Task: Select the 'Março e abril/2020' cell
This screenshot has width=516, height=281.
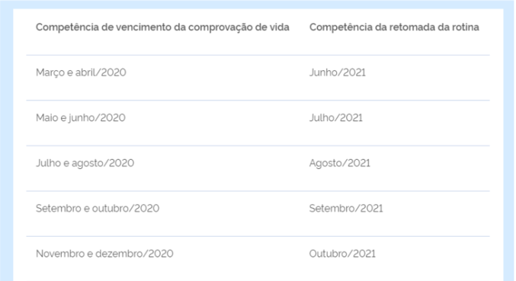Action: (x=81, y=72)
